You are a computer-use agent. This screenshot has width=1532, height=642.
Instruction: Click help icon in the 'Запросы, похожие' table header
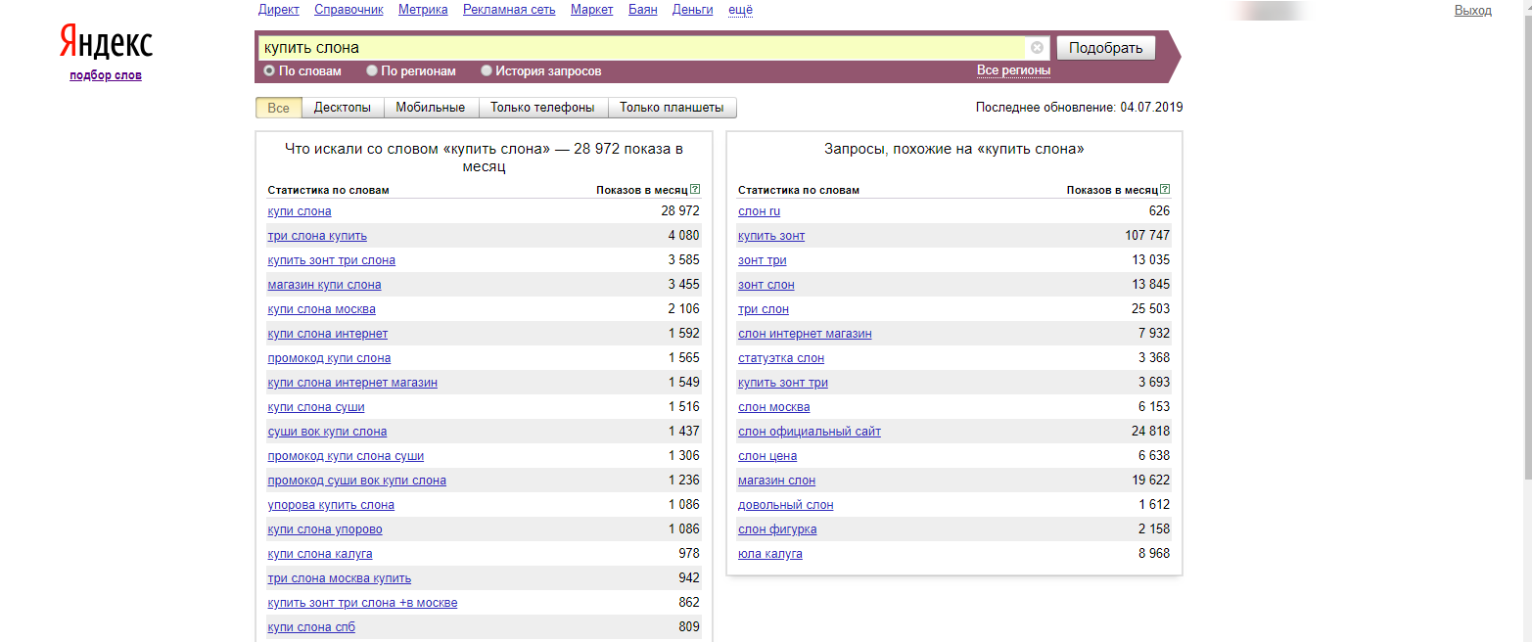(1165, 190)
